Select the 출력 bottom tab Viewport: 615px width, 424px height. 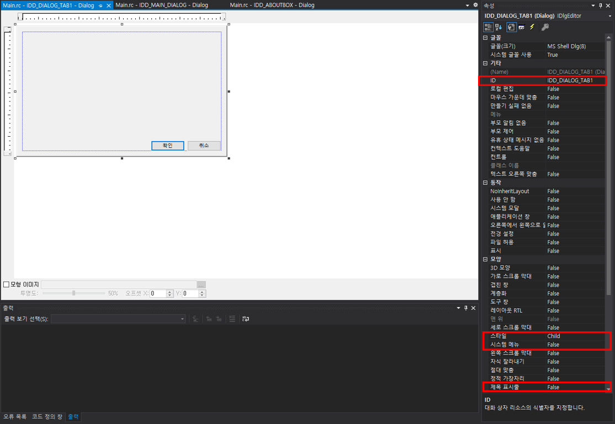point(73,416)
